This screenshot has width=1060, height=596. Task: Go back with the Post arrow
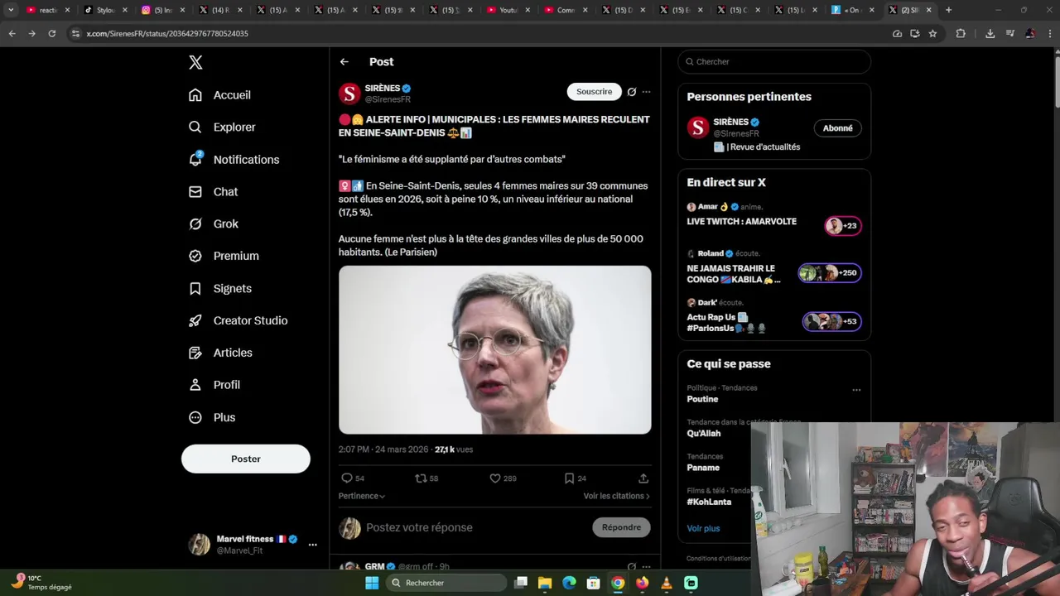click(x=344, y=62)
